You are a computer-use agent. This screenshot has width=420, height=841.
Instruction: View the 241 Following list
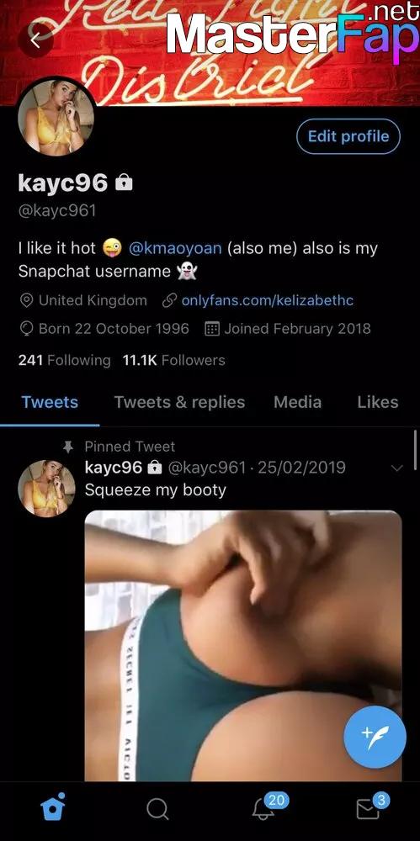[x=65, y=360]
